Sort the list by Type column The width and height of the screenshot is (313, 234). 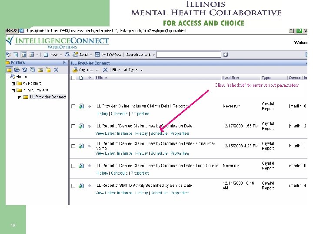coord(266,78)
